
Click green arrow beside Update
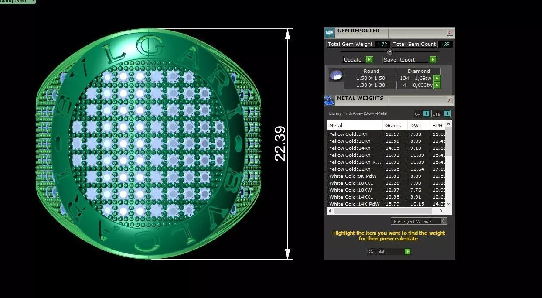[369, 60]
